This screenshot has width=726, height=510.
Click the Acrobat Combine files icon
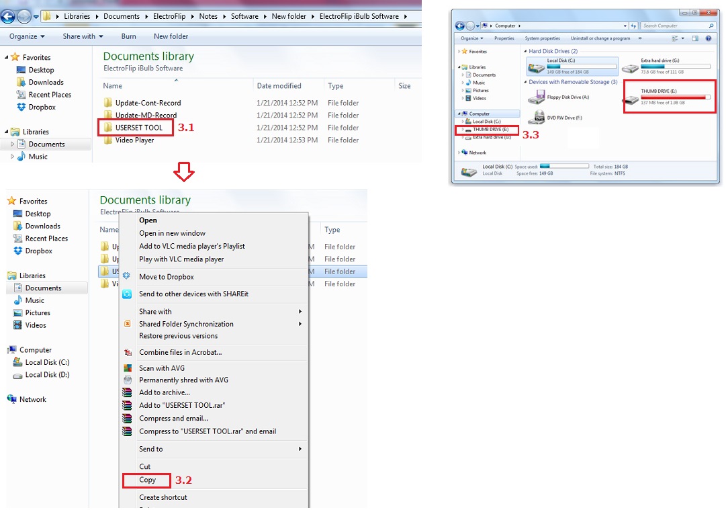click(127, 352)
